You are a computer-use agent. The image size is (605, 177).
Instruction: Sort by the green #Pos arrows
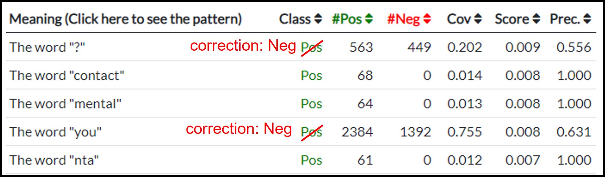point(369,19)
